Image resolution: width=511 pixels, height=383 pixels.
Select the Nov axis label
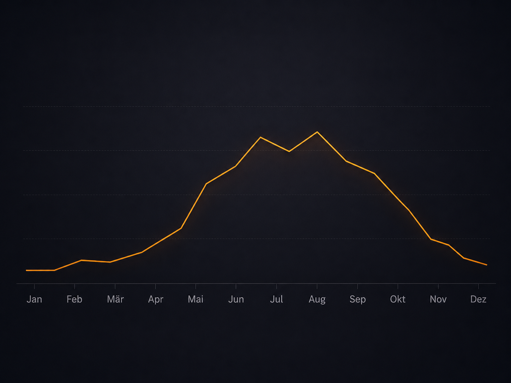[x=438, y=299]
